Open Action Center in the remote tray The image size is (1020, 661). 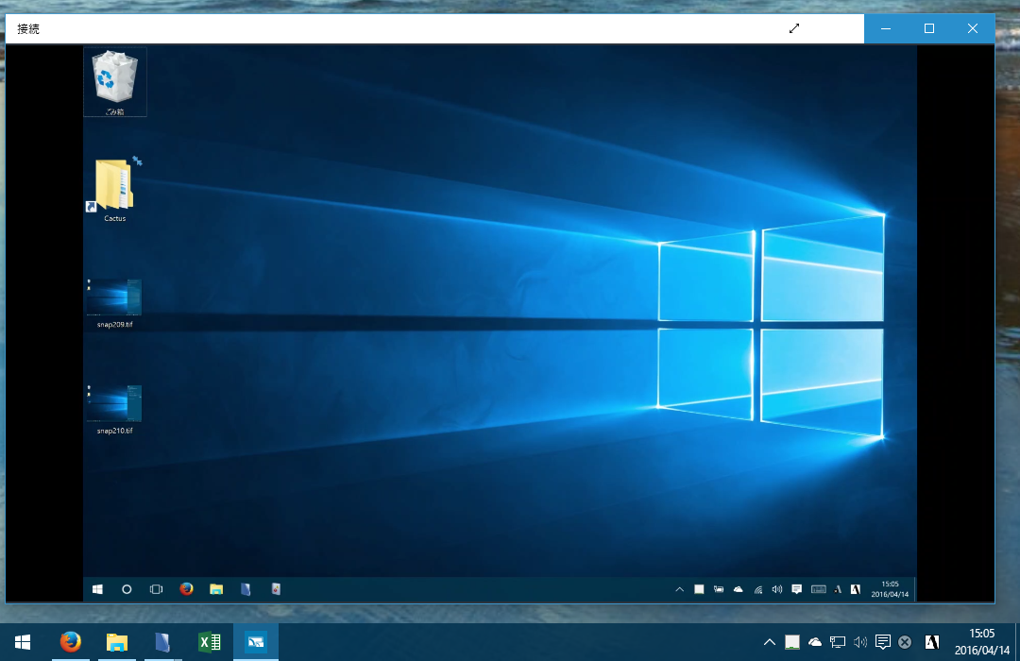(x=796, y=589)
